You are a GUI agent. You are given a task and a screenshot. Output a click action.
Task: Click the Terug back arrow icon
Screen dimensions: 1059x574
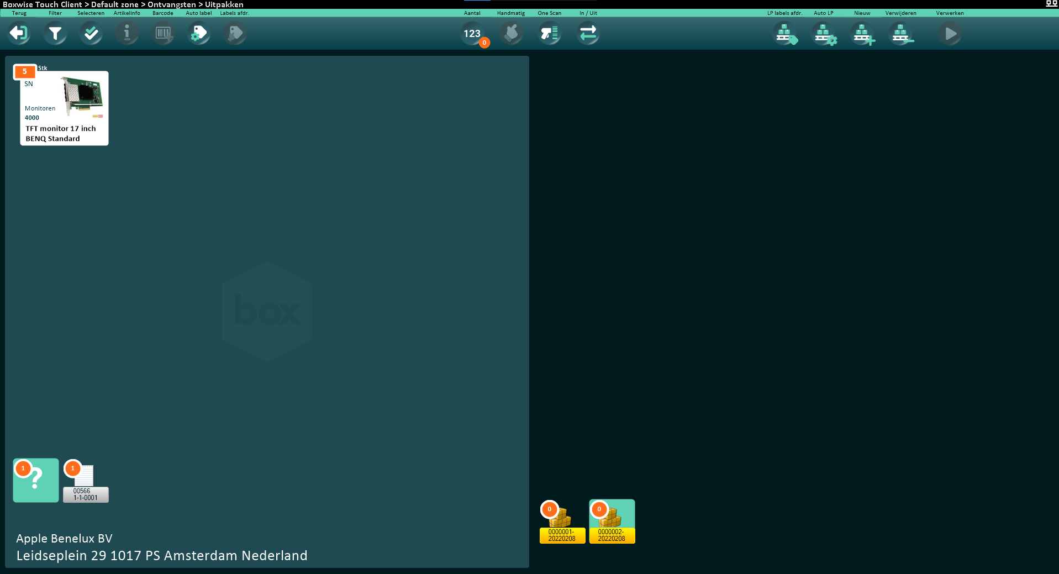(19, 34)
